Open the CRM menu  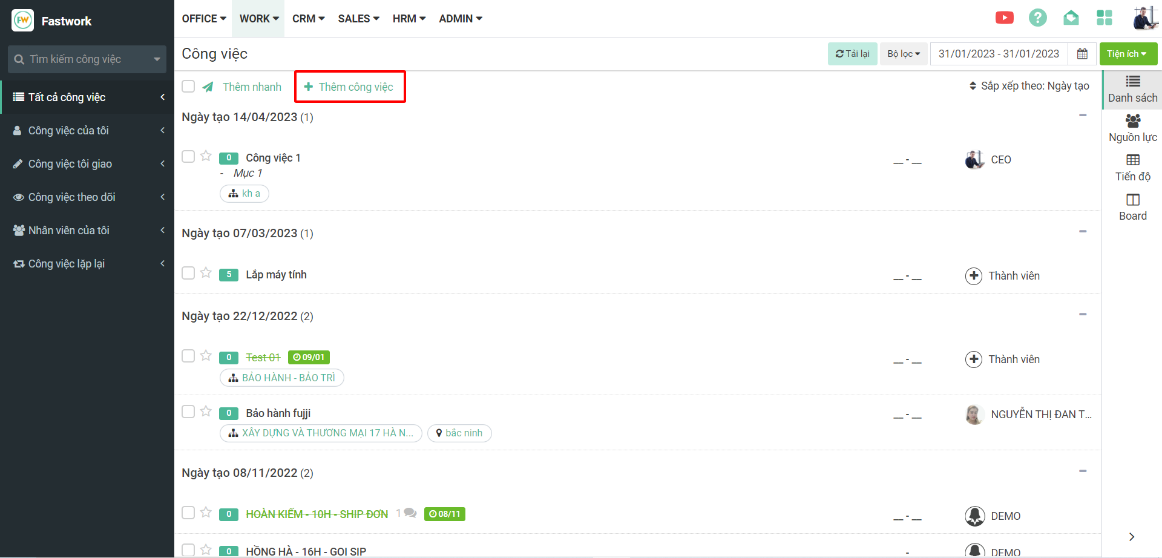pyautogui.click(x=308, y=19)
